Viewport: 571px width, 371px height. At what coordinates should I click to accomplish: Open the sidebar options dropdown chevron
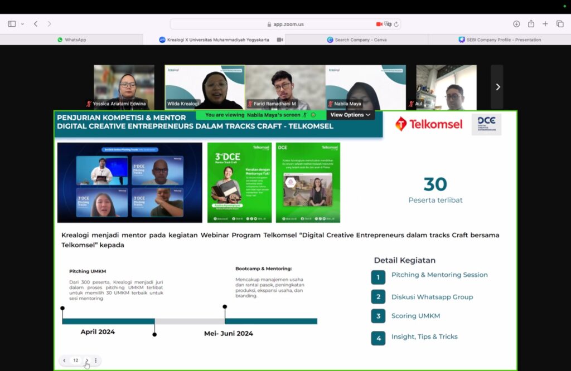[x=22, y=24]
